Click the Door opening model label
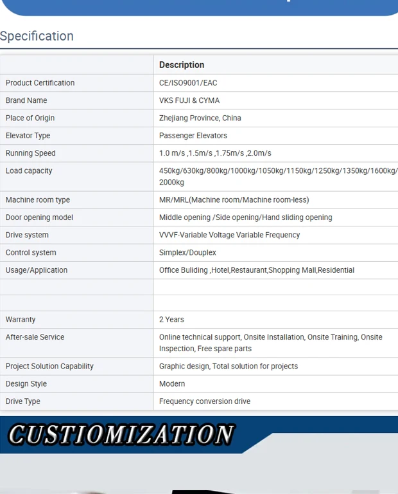The height and width of the screenshot is (494, 398). [39, 217]
